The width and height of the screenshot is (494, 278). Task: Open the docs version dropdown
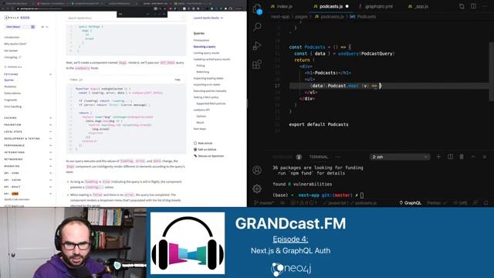pyautogui.click(x=45, y=27)
